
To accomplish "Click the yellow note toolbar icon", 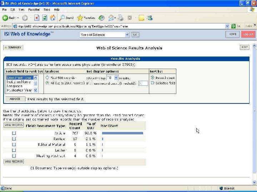I will pos(141,18).
